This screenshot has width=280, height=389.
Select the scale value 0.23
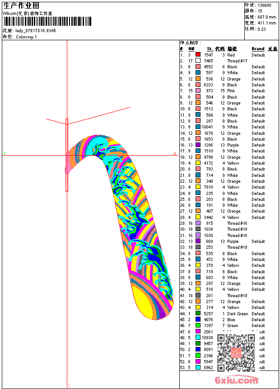(261, 29)
